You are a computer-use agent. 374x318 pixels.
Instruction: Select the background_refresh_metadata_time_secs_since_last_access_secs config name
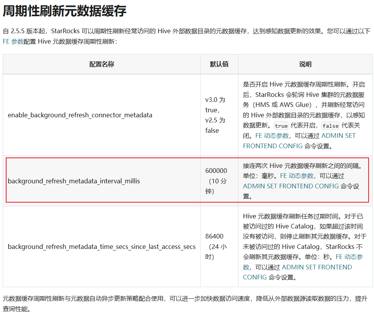102,247
